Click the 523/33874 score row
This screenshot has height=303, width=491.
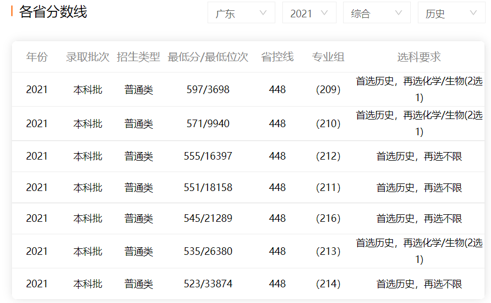pyautogui.click(x=208, y=284)
